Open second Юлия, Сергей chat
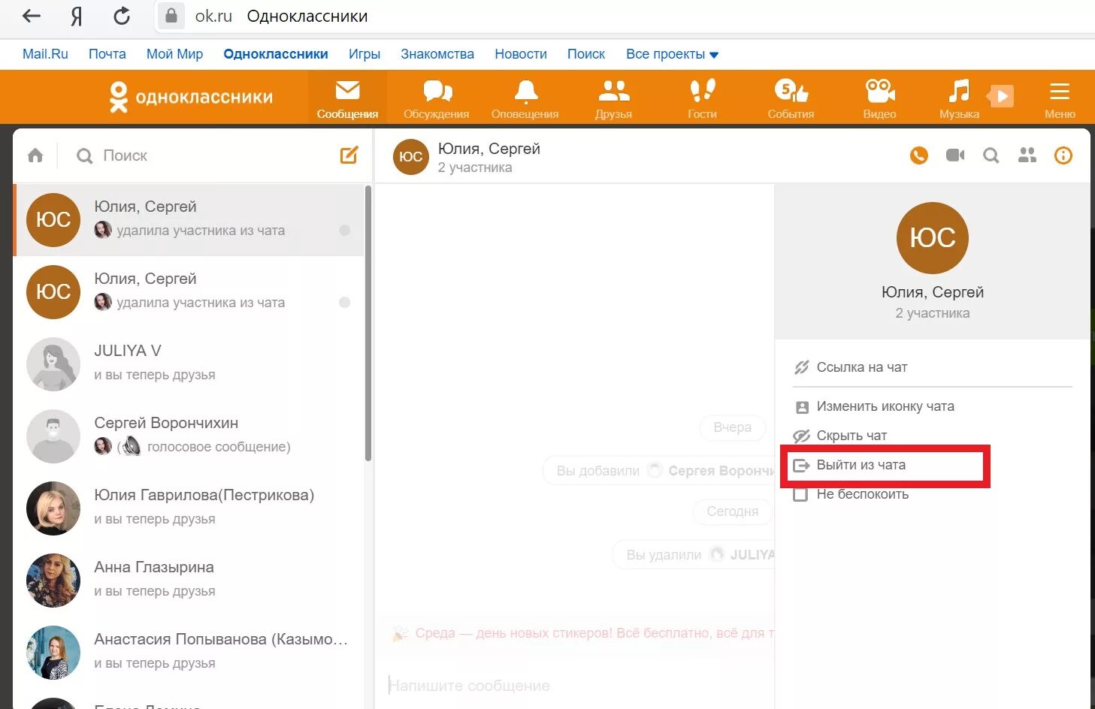This screenshot has height=709, width=1095. click(x=189, y=291)
